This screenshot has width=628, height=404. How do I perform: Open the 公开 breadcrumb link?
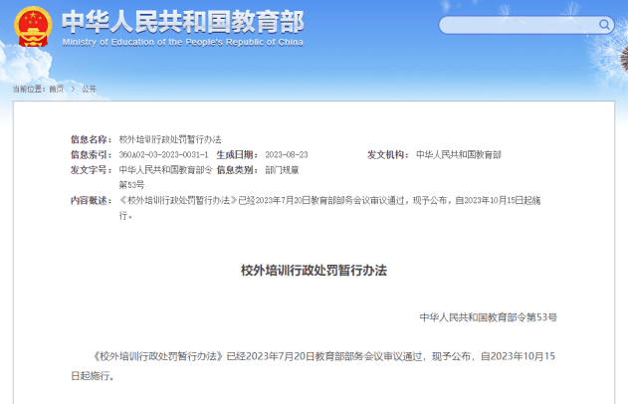click(90, 89)
